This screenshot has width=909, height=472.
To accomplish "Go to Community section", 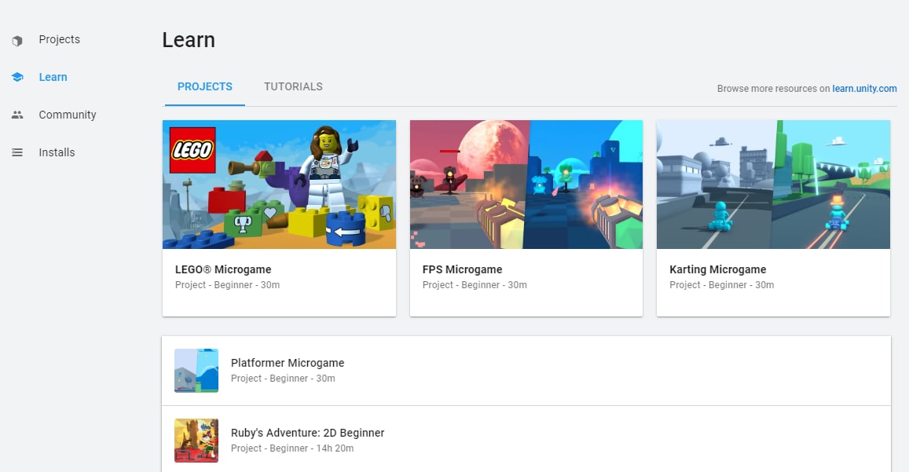I will [68, 115].
